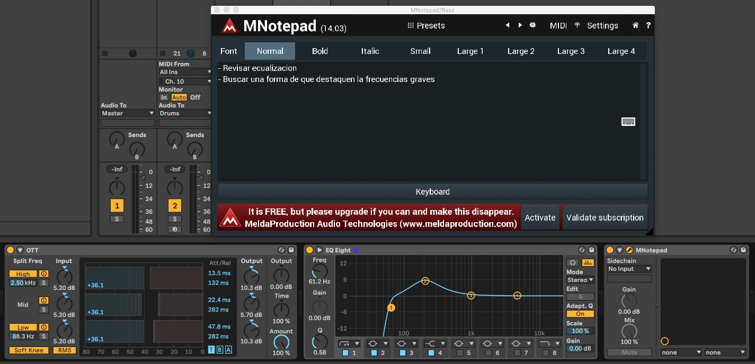Open the MIDI From All Ins dropdown
The height and width of the screenshot is (364, 755).
[185, 72]
